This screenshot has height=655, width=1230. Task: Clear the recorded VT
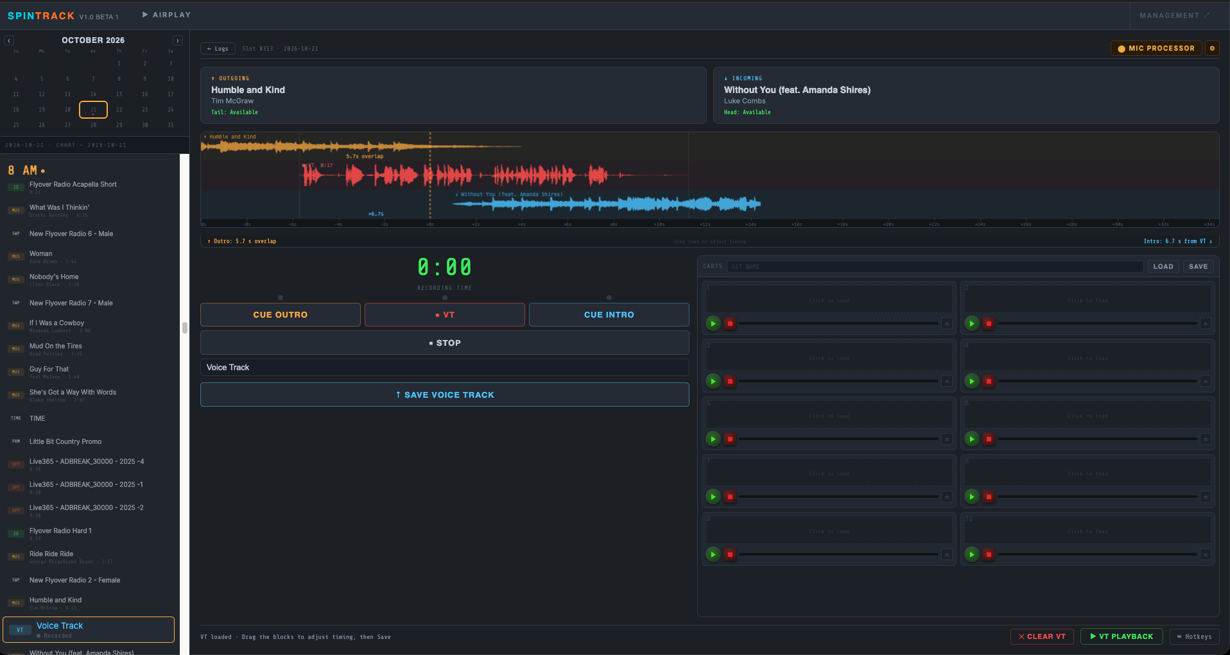click(x=1042, y=636)
